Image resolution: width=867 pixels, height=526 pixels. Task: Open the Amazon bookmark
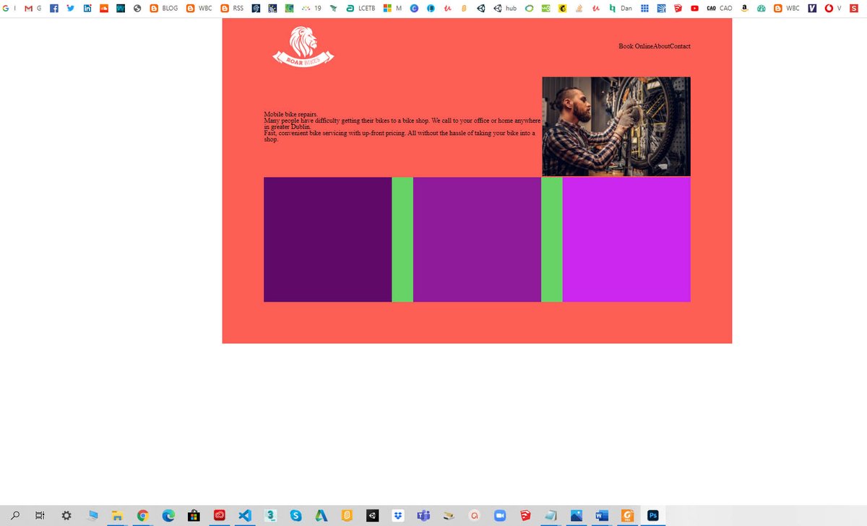coord(744,8)
